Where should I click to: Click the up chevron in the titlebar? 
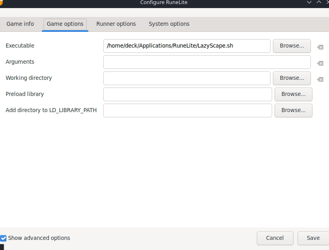point(319,3)
